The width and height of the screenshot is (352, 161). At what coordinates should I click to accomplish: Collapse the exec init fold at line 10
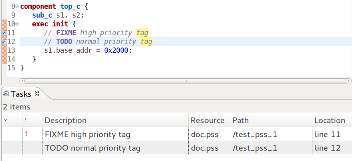[x=17, y=24]
